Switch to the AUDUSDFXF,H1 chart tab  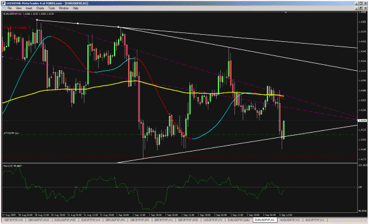point(290,220)
